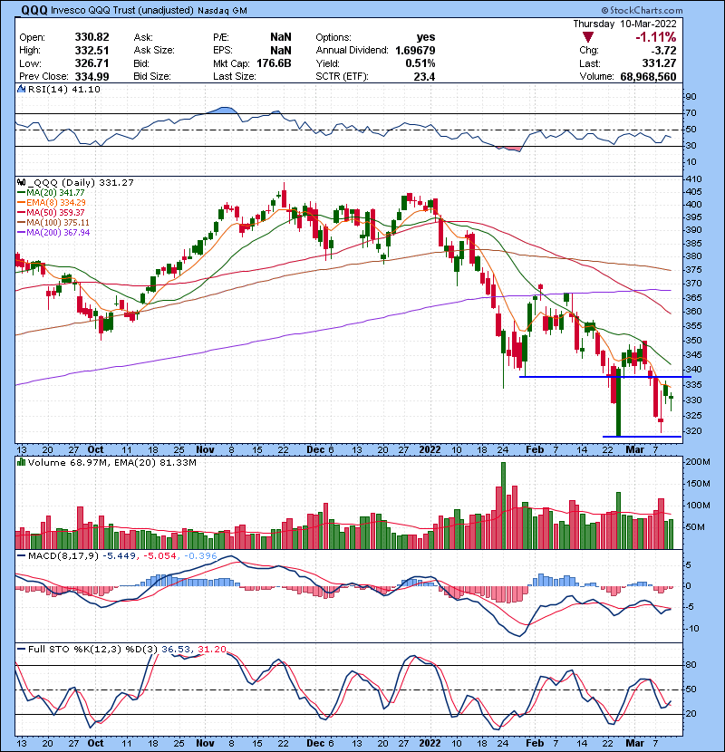This screenshot has width=725, height=752.
Task: Click the High value '332.51'
Action: (92, 51)
